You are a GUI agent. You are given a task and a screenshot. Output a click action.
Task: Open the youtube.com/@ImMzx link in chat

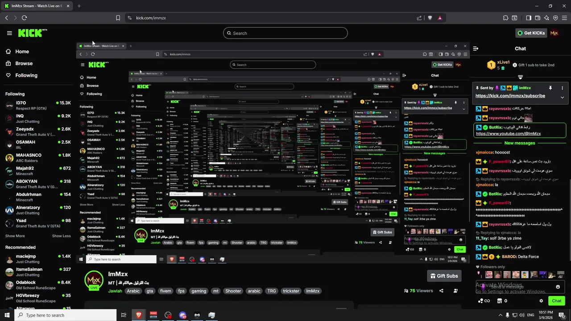(x=508, y=134)
